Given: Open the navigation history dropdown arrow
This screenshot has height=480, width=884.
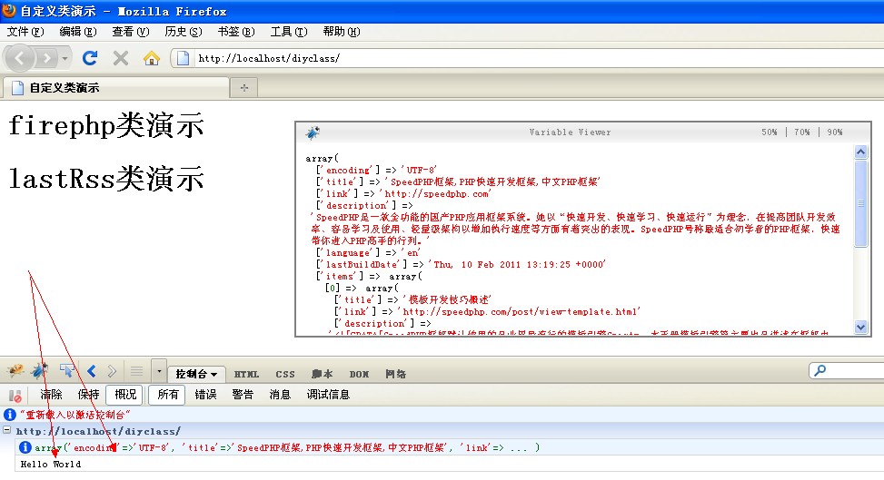Looking at the screenshot, I should coord(65,58).
